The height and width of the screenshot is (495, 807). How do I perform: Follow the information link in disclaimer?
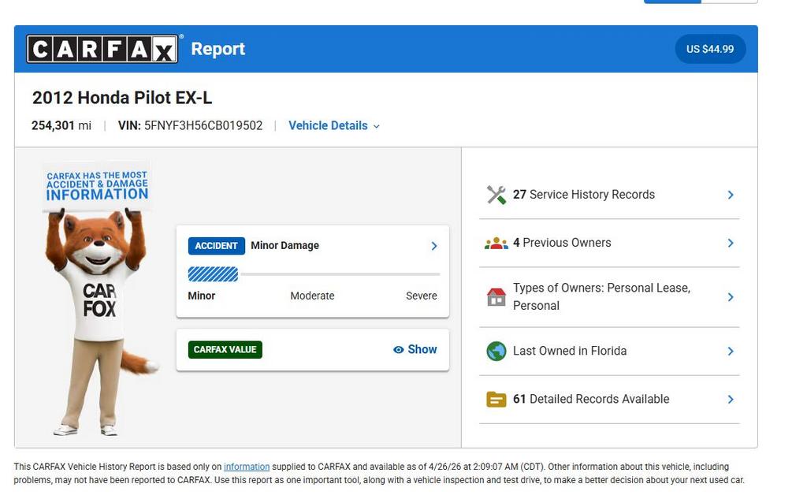click(247, 467)
